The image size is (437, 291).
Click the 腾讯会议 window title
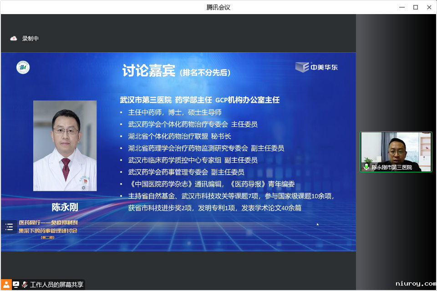click(x=218, y=7)
